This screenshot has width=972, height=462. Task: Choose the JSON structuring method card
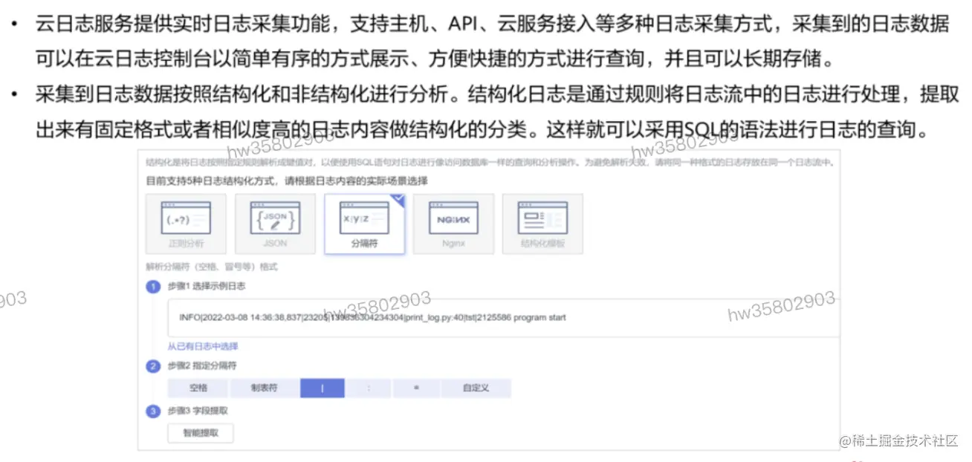click(x=275, y=224)
